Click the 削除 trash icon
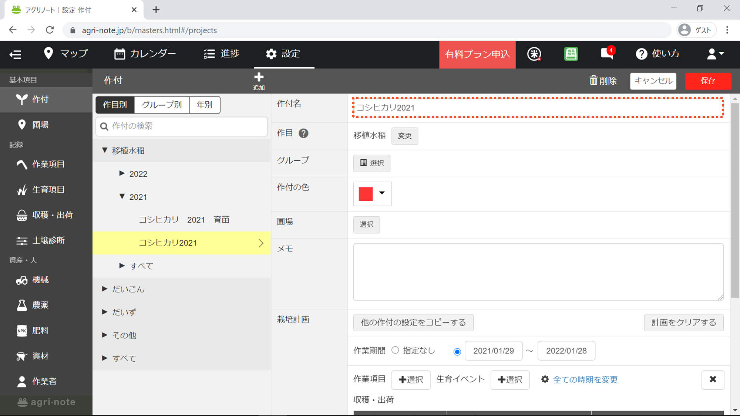 click(x=593, y=80)
